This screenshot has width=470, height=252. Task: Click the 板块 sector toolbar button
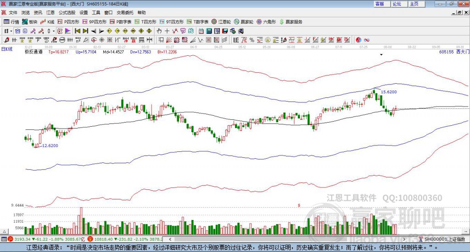pos(30,22)
